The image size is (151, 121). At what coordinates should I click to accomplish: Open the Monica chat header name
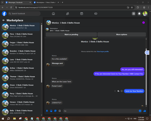[66, 23]
